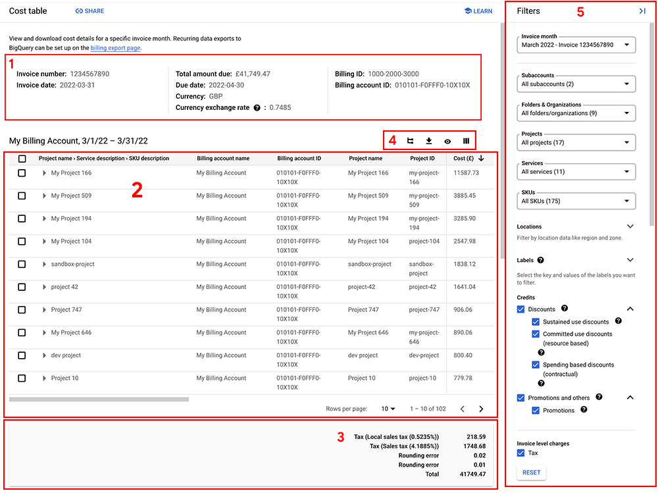Click the RESET filters button
Viewport: 658px width, 493px height.
click(531, 473)
